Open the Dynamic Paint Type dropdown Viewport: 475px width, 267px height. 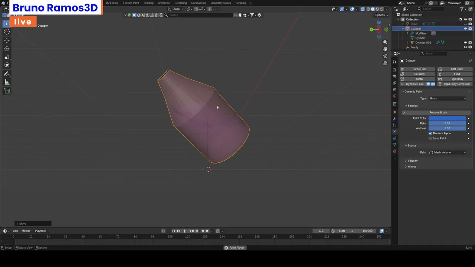pyautogui.click(x=448, y=99)
